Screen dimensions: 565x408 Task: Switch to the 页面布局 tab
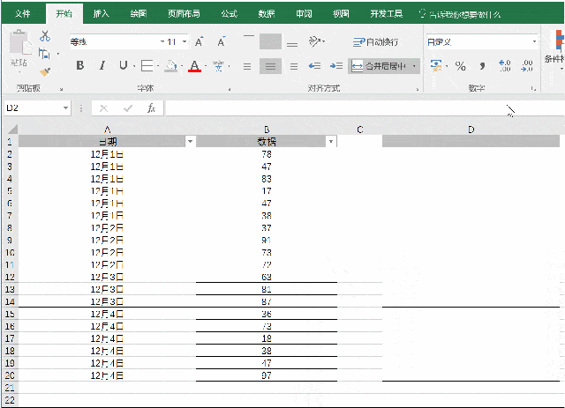tap(184, 14)
